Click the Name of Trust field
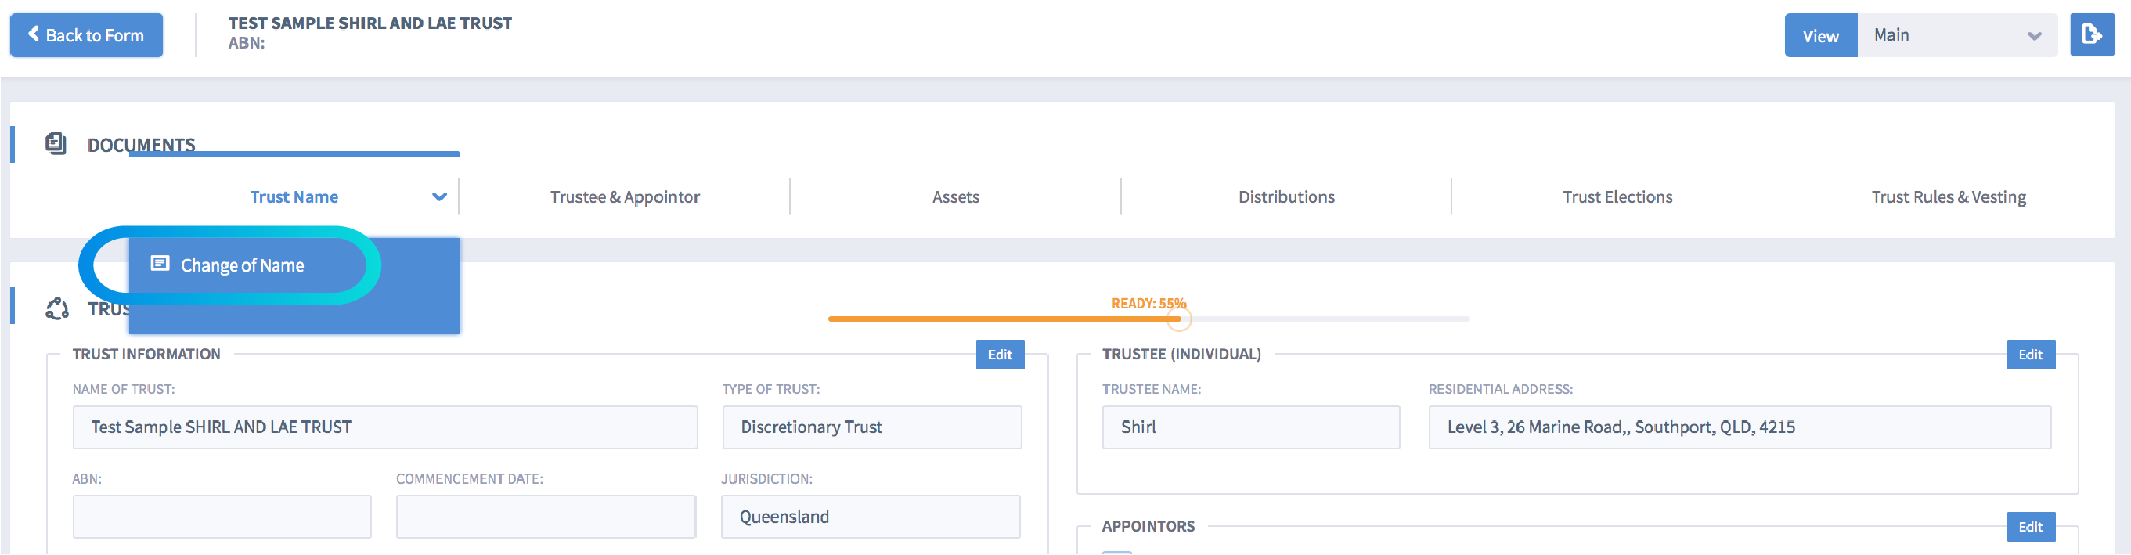Image resolution: width=2131 pixels, height=555 pixels. tap(384, 427)
